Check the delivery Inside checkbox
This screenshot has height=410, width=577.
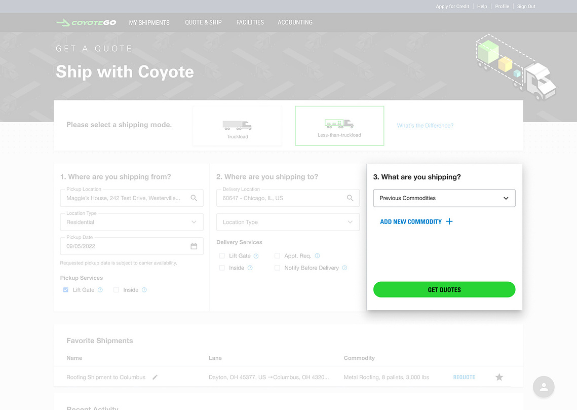[222, 268]
